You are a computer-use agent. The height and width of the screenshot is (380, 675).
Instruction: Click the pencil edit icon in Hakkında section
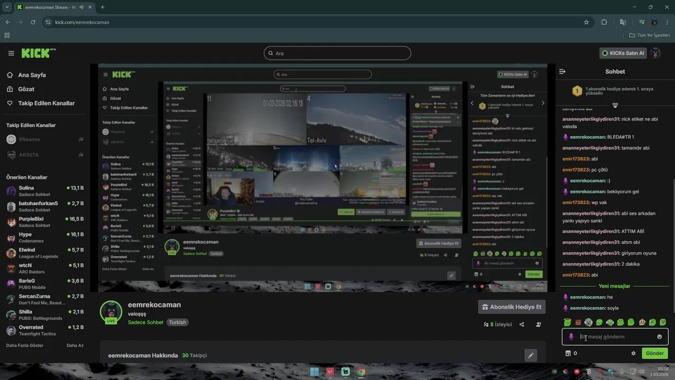tap(531, 355)
